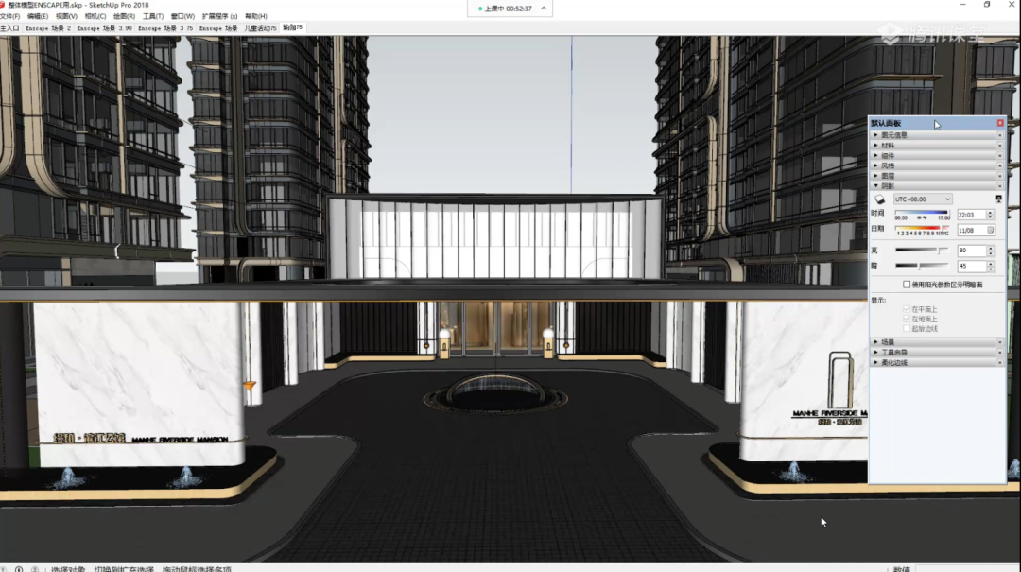Close the 组件 panel section
1021x572 pixels.
tap(1000, 156)
